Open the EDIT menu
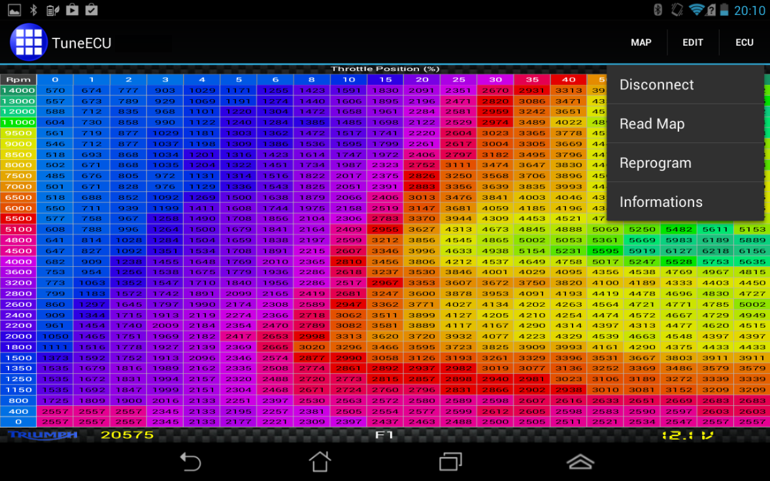 click(692, 42)
